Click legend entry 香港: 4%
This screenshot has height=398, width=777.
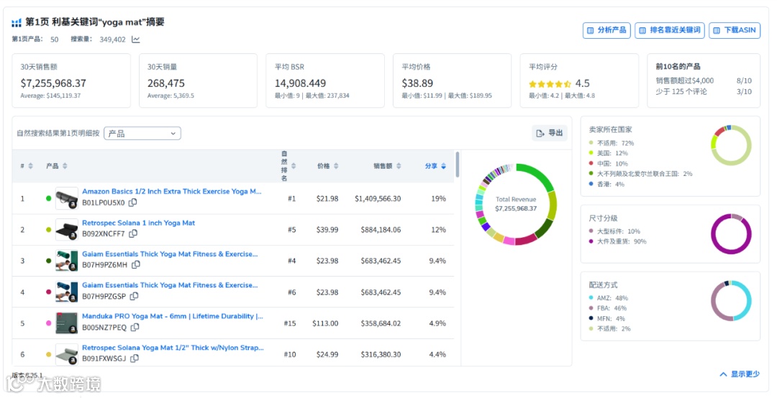coord(607,184)
